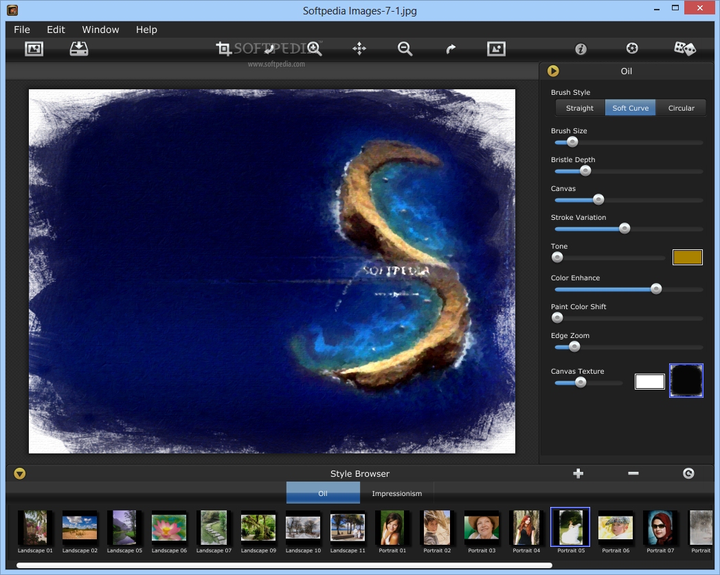Select the crop tool icon
The image size is (720, 575).
coord(223,49)
